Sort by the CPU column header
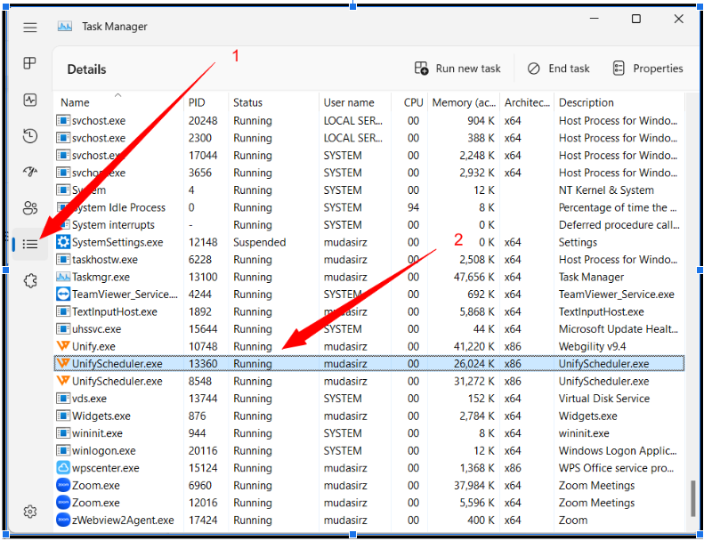Screen dimensions: 704x541 pos(413,102)
